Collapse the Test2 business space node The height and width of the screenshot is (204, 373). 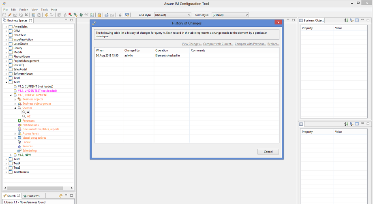[x=6, y=82]
